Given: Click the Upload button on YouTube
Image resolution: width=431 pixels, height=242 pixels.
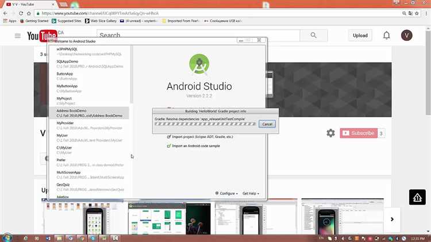Looking at the screenshot, I should click(360, 36).
